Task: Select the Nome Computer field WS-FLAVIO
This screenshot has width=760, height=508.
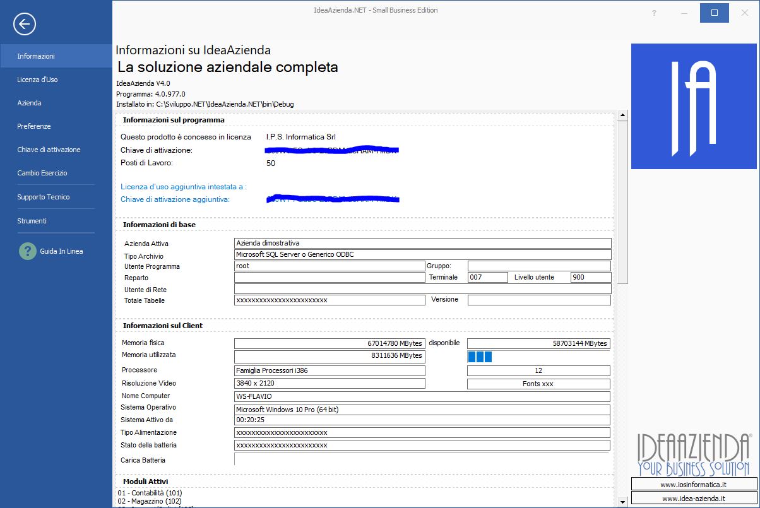Action: click(x=422, y=396)
